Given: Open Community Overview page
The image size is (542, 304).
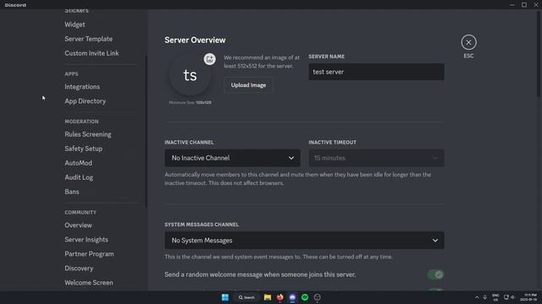Looking at the screenshot, I should tap(78, 225).
